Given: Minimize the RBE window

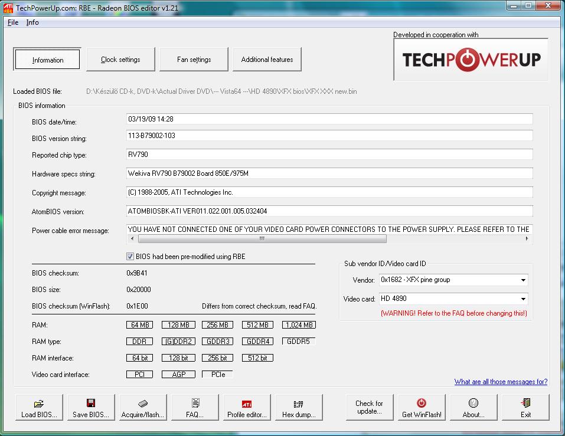Looking at the screenshot, I should pos(514,6).
